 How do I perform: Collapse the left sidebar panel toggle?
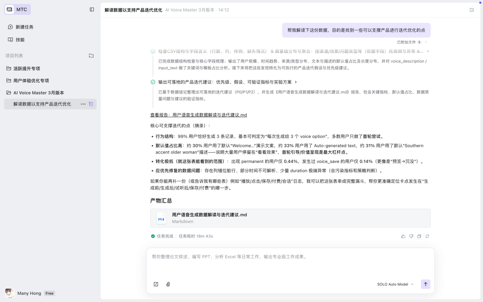coord(92,9)
